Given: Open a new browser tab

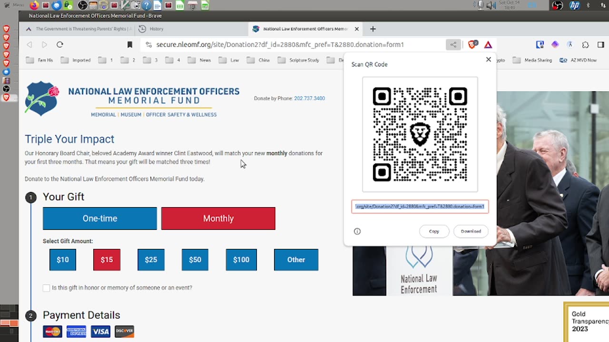Looking at the screenshot, I should coord(373,29).
